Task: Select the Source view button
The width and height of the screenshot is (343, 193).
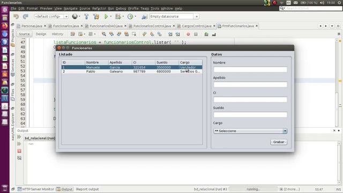Action: [x=24, y=34]
